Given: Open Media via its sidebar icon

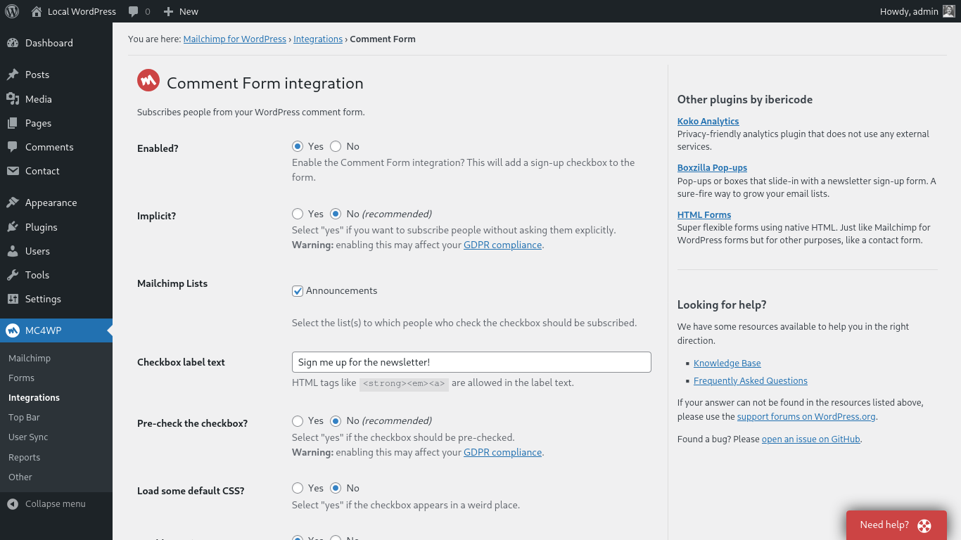Looking at the screenshot, I should (13, 99).
